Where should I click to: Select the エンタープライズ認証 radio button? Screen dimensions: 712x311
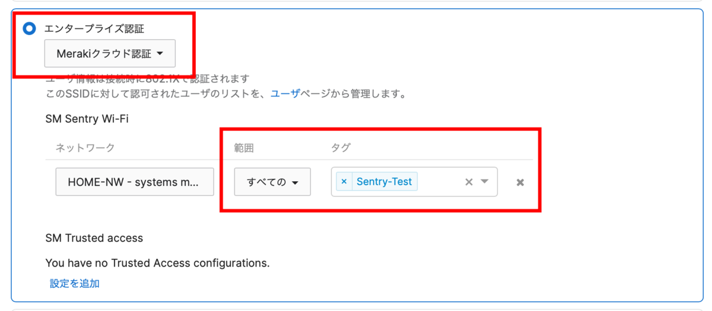coord(28,28)
